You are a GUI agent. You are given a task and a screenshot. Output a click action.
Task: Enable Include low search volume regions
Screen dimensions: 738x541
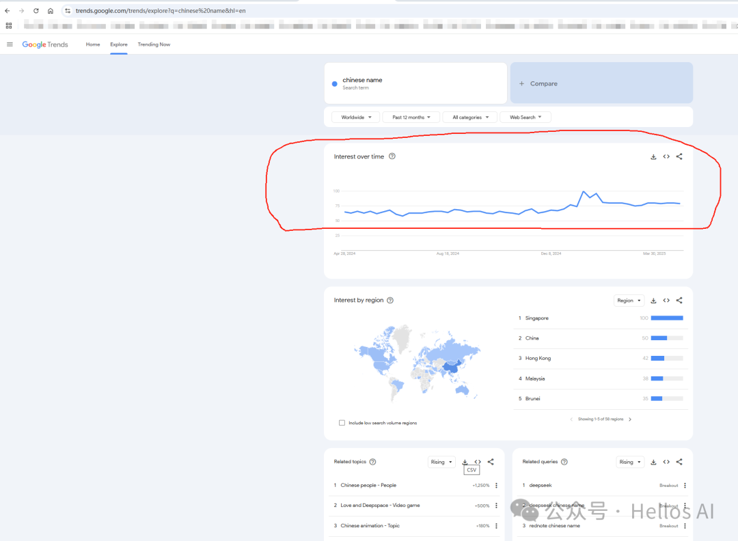[342, 423]
